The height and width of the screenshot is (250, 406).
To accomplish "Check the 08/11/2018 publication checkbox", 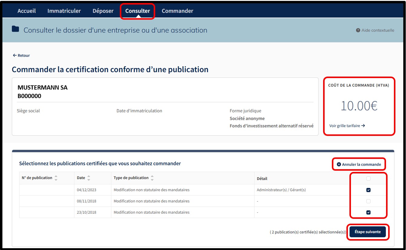I will (x=368, y=201).
